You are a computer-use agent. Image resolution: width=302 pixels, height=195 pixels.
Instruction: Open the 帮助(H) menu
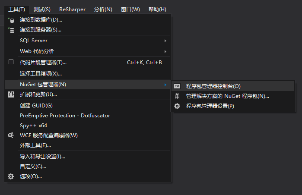coord(157,9)
